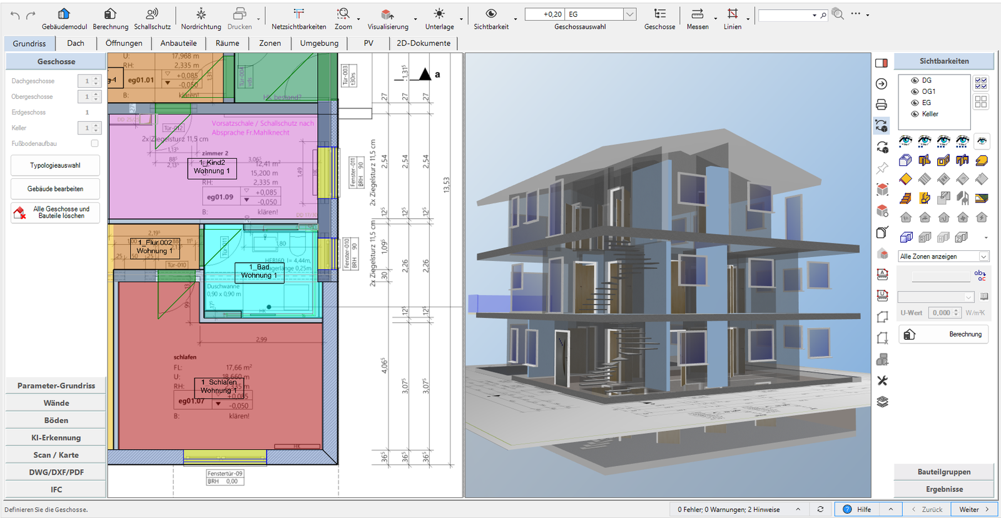
Task: Click the Typologieauswahl button
Action: 55,165
